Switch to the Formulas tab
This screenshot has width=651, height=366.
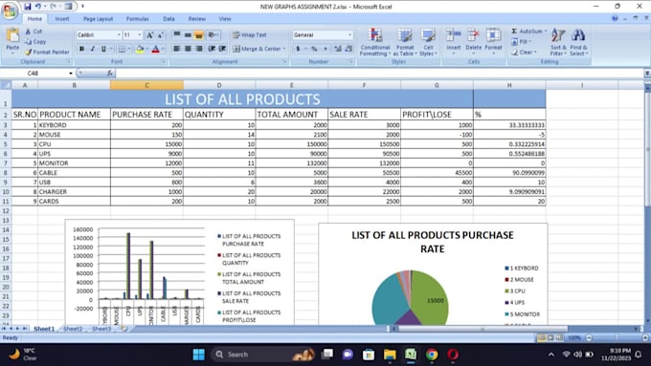(x=138, y=19)
